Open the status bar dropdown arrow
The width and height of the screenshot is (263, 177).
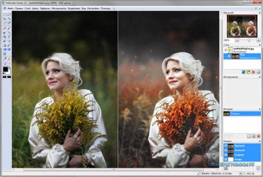coord(241,173)
